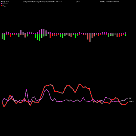Click the tallest red downward bar
The image size is (136, 136).
pos(90,38)
